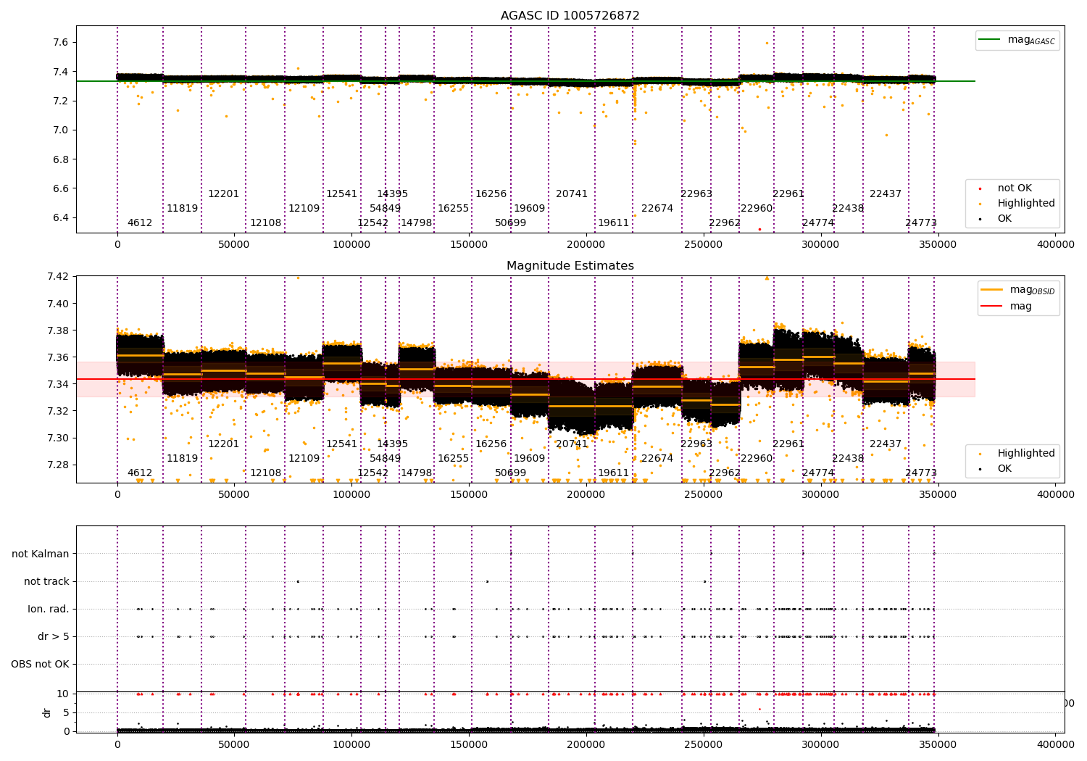Click the 7.42 y-axis tick label

click(x=58, y=277)
